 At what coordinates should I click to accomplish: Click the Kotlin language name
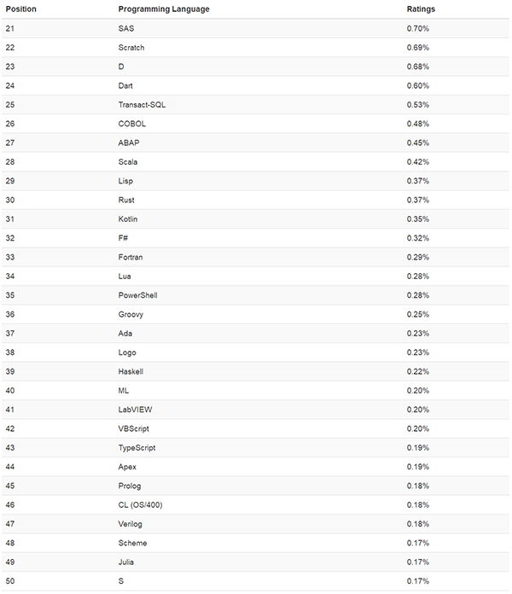(x=128, y=219)
